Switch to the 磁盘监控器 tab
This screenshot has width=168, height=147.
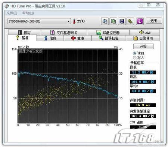[x=108, y=33]
